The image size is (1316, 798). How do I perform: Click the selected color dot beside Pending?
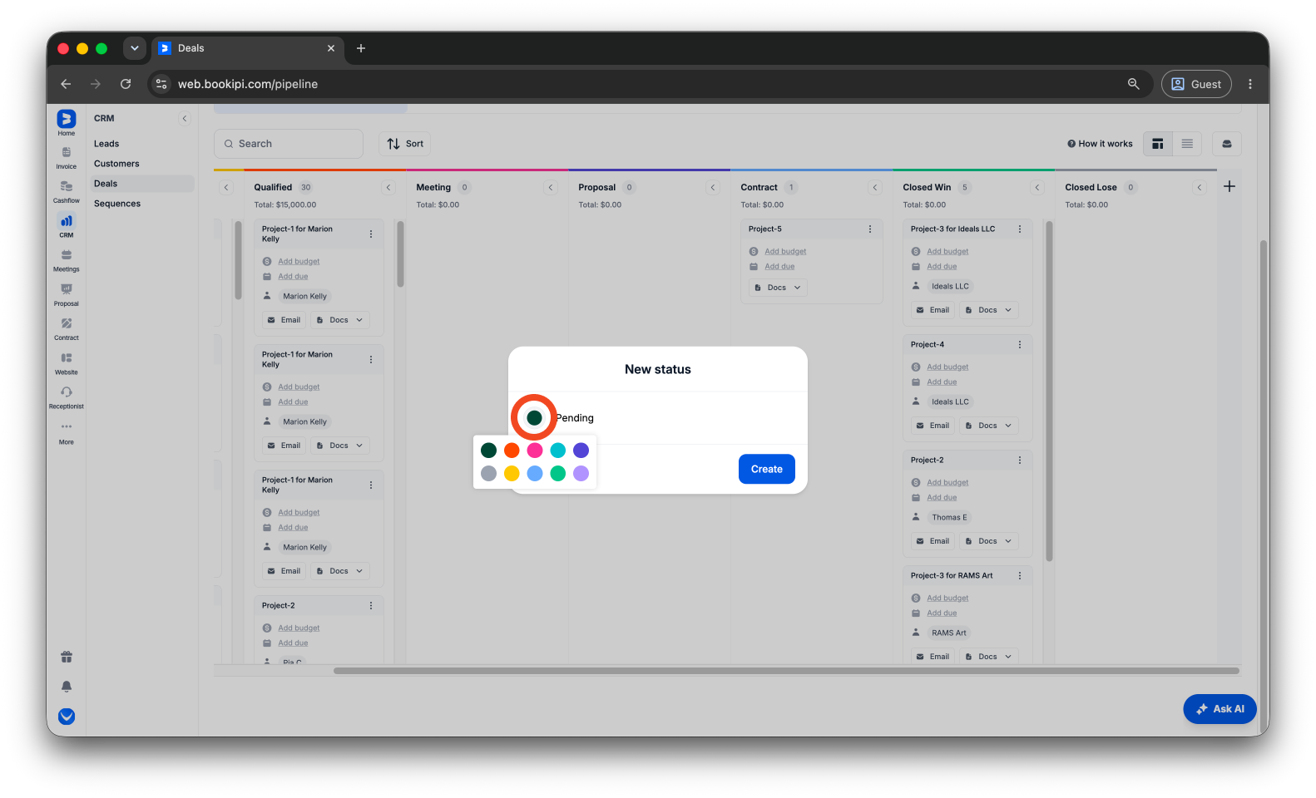click(x=534, y=417)
